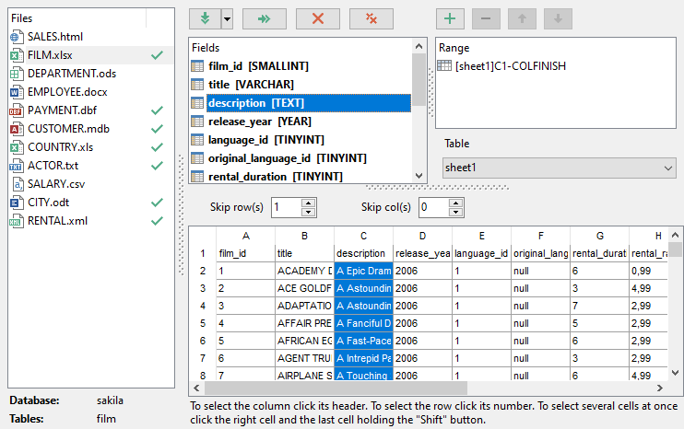Click the CUSTOMER.mdb file icon
The height and width of the screenshot is (429, 684).
(x=17, y=129)
